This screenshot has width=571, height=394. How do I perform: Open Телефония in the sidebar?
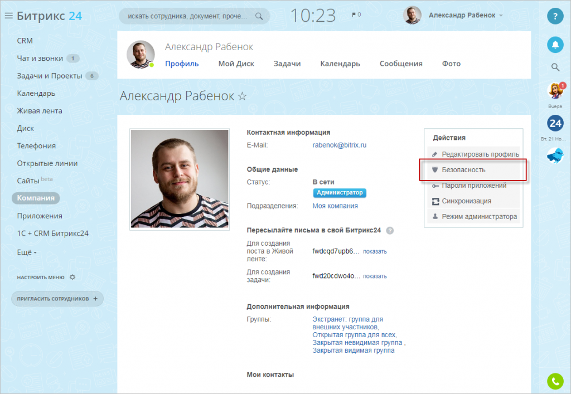click(36, 145)
